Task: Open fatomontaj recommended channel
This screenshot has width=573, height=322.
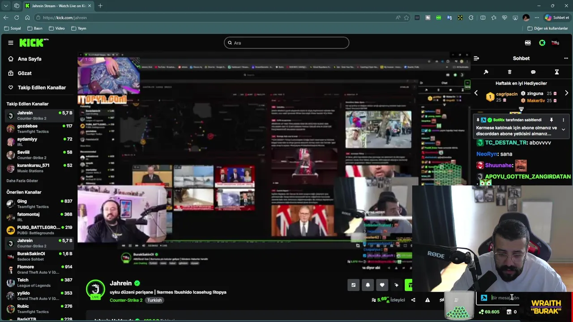Action: (39, 217)
